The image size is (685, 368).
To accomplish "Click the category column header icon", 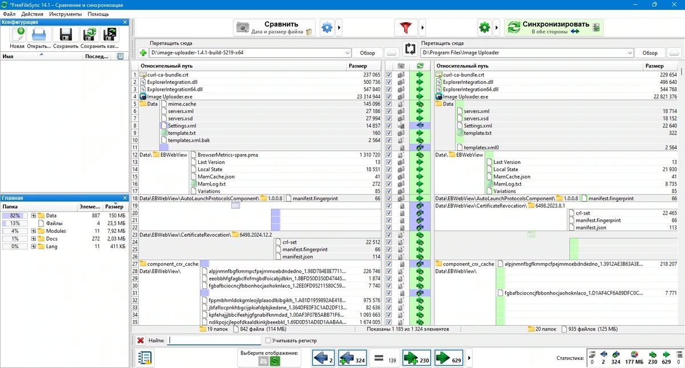I will [x=401, y=66].
